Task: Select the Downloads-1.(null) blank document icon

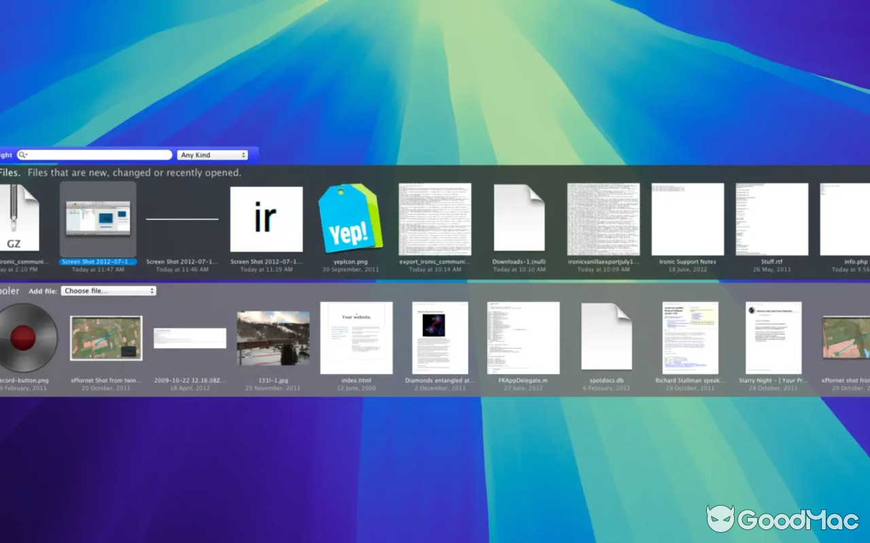Action: [519, 219]
